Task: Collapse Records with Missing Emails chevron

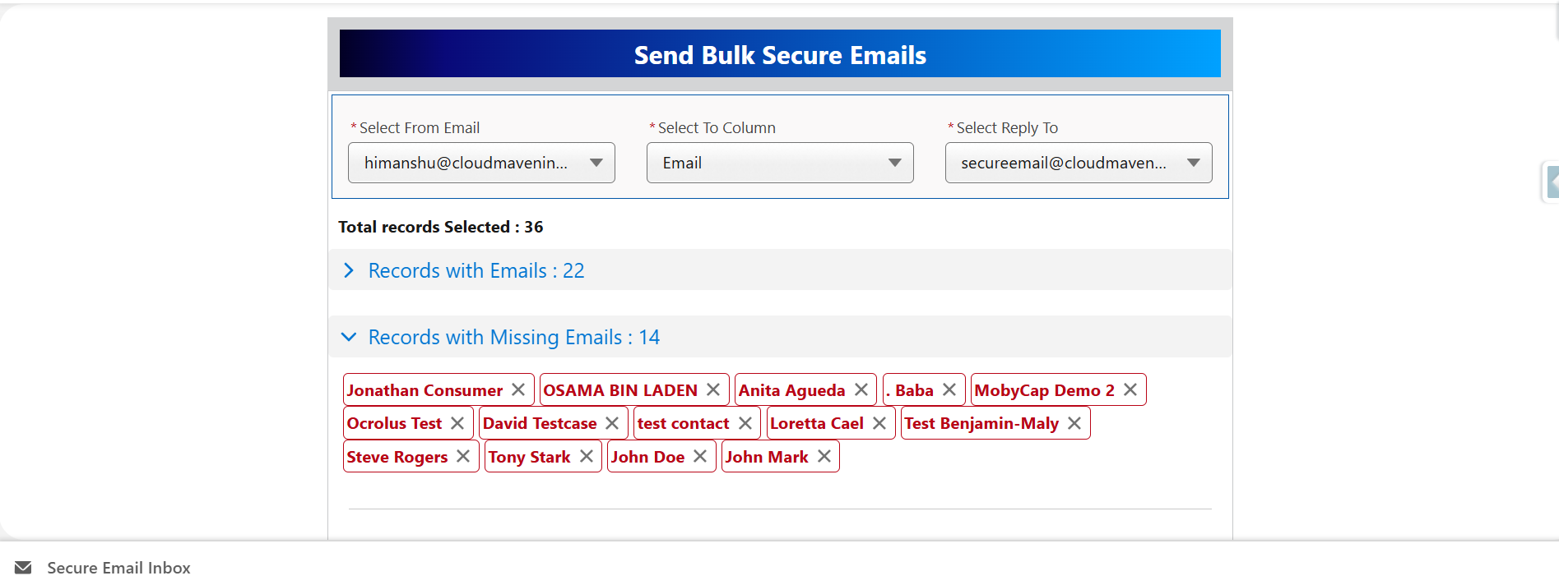Action: (x=349, y=337)
